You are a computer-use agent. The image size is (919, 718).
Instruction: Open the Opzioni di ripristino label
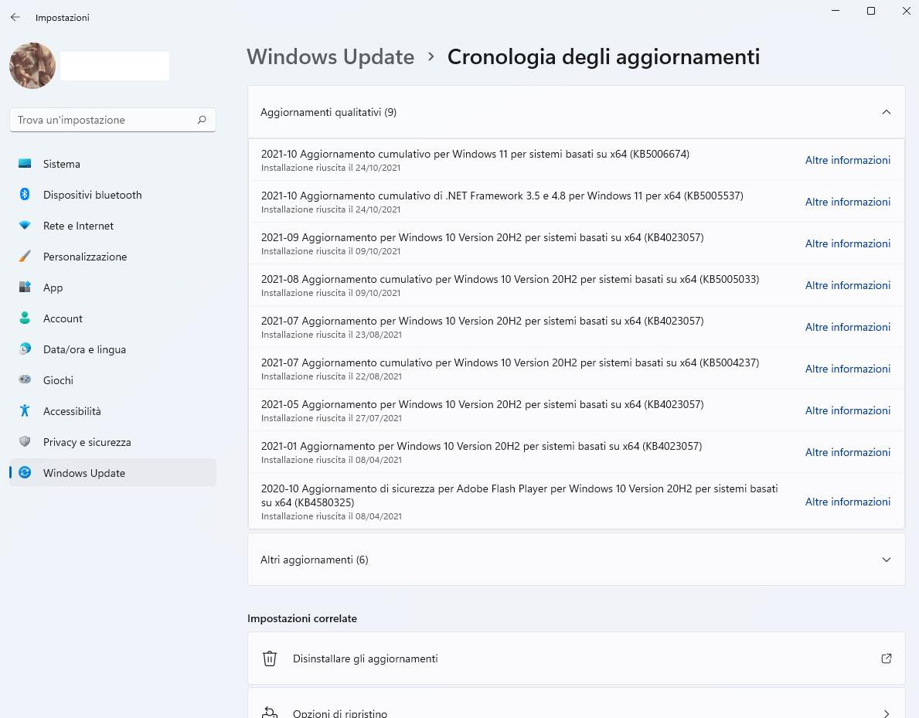(340, 713)
